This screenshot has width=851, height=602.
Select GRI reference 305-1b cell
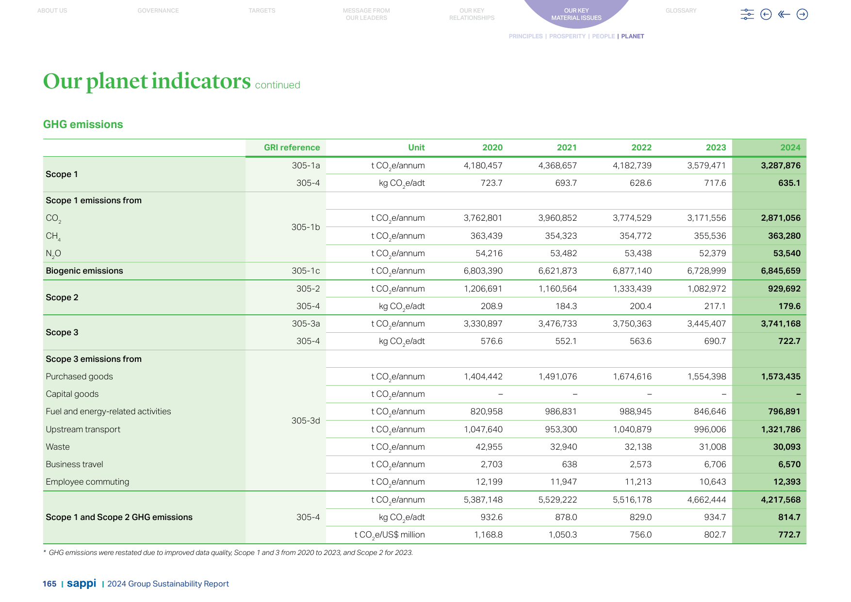(x=306, y=227)
